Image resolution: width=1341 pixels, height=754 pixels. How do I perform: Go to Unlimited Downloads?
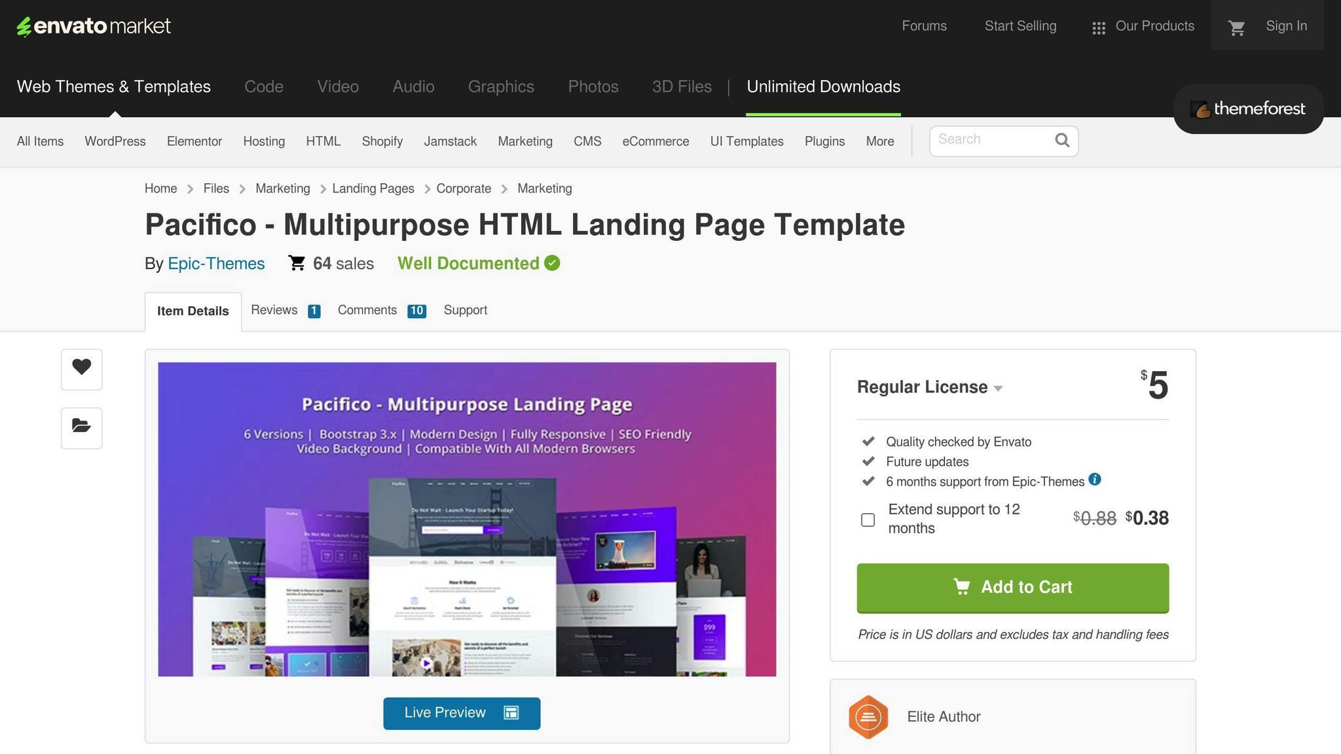[x=823, y=86]
